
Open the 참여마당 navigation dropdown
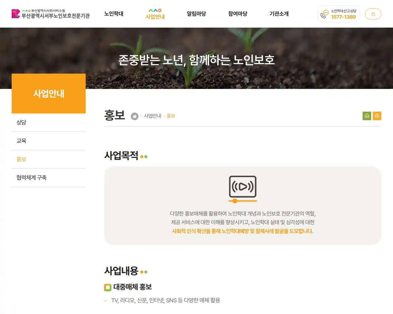pos(237,14)
